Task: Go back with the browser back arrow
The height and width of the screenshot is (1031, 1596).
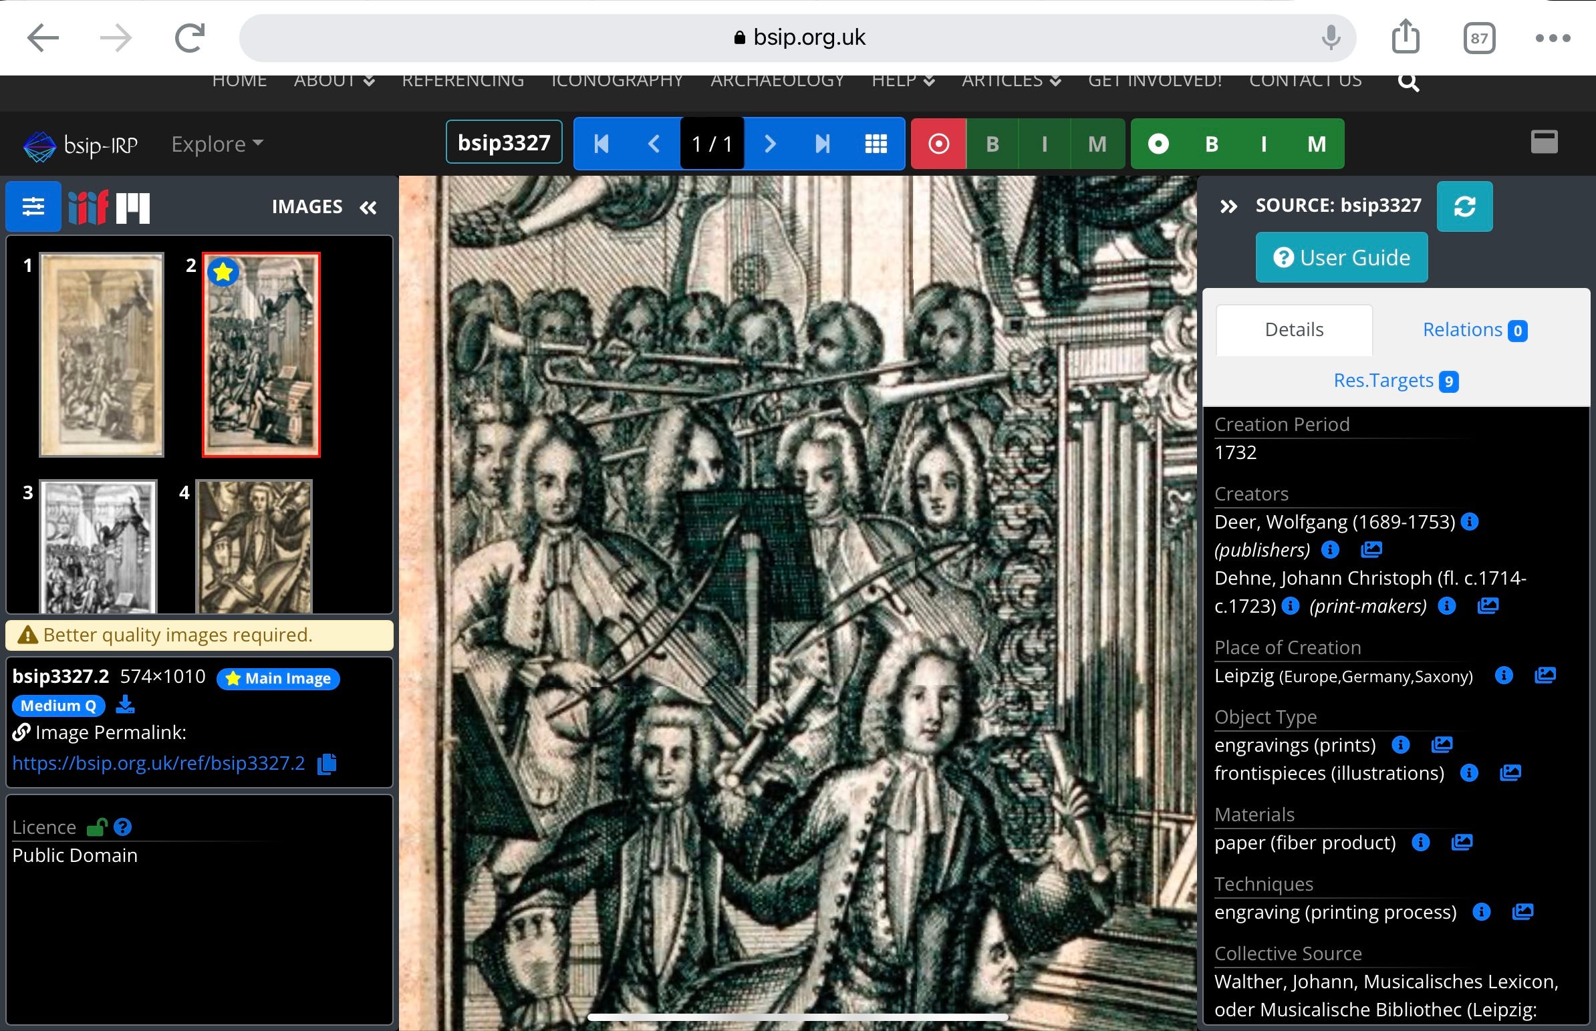Action: [43, 37]
